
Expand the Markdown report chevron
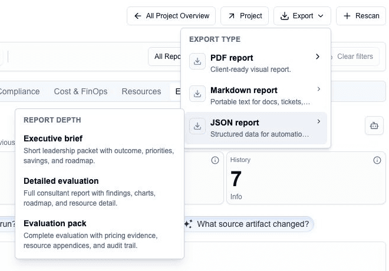[x=319, y=89]
